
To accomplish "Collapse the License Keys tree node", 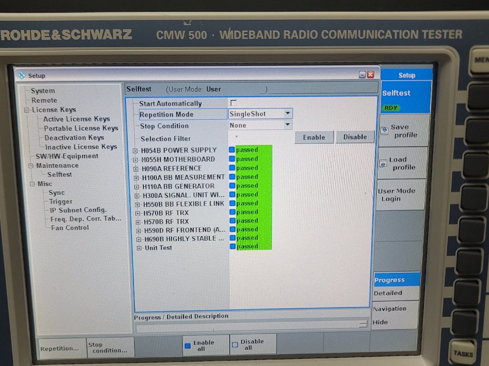I will 27,110.
